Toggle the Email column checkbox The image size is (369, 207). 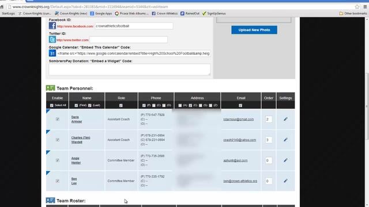tap(240, 105)
